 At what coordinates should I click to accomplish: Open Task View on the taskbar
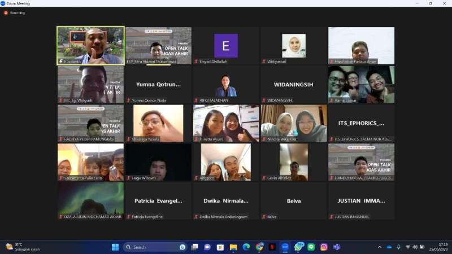195,247
